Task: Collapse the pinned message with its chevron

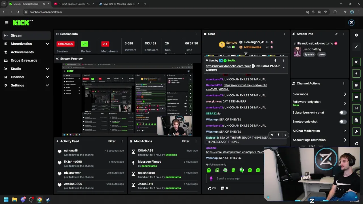Action: (x=284, y=67)
